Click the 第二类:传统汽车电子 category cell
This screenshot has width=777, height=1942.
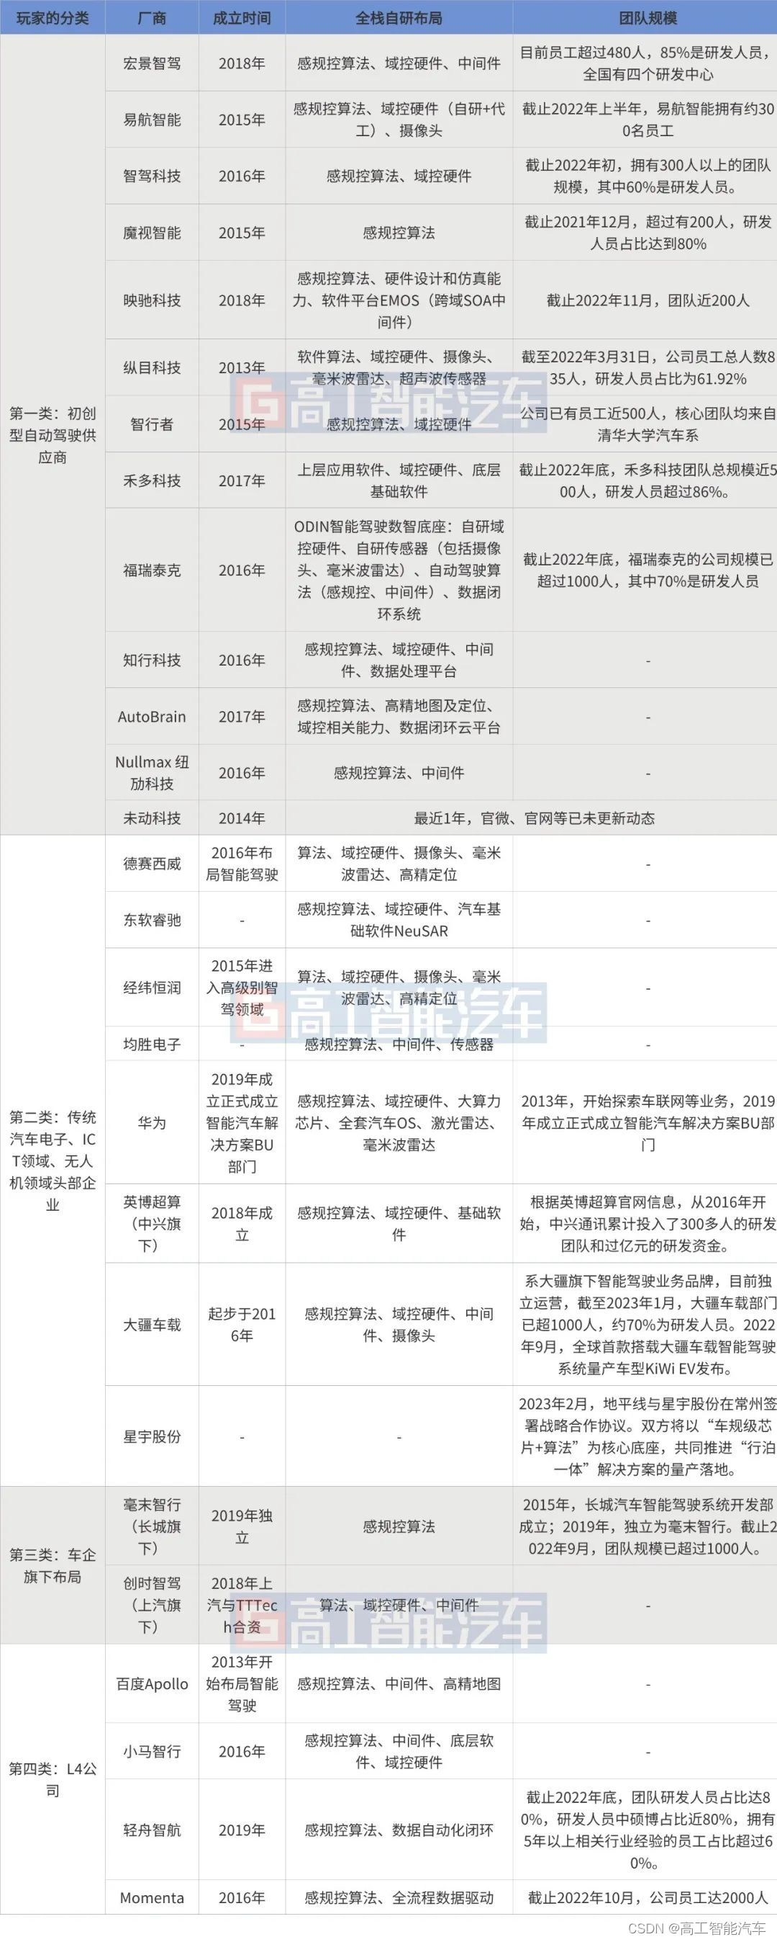(x=53, y=1161)
